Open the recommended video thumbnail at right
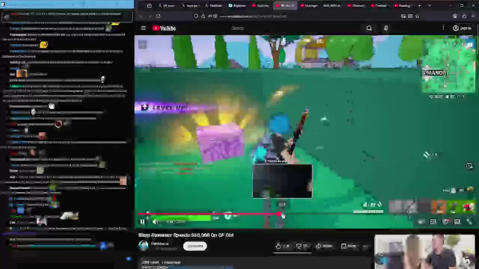This screenshot has height=269, width=479. 425,251
